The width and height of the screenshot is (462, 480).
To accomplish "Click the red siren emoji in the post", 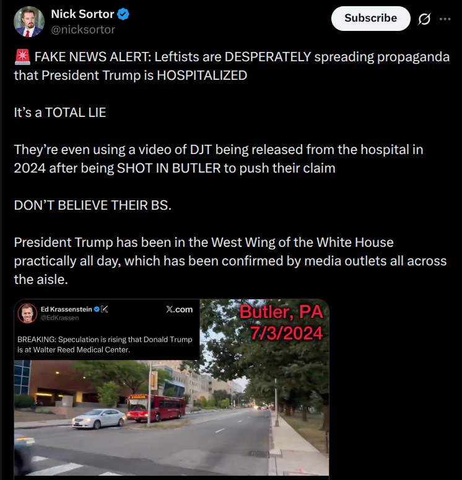I will point(22,57).
